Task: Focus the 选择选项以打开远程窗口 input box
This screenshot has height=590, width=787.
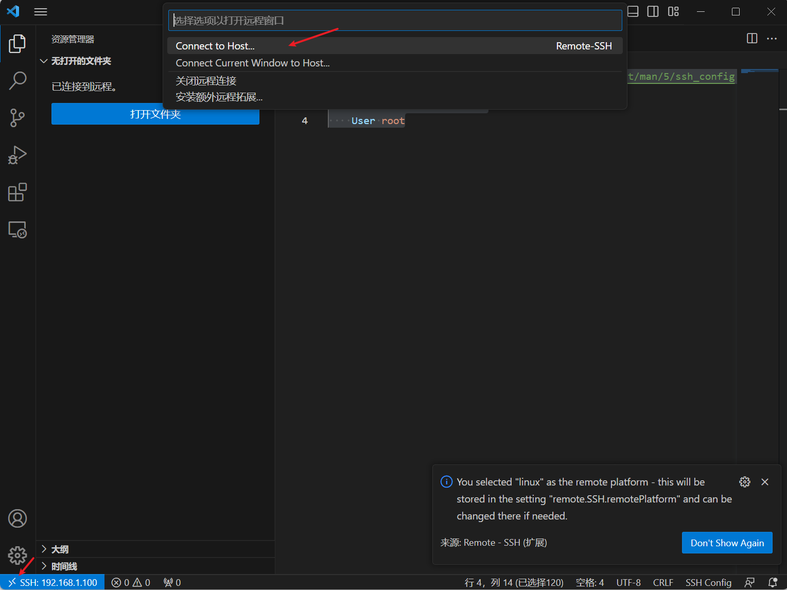Action: tap(395, 21)
